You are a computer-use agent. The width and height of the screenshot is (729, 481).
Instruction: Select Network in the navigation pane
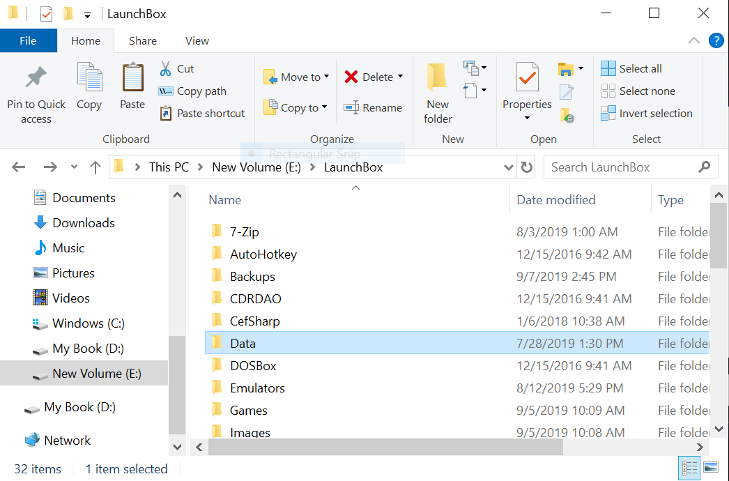58,440
